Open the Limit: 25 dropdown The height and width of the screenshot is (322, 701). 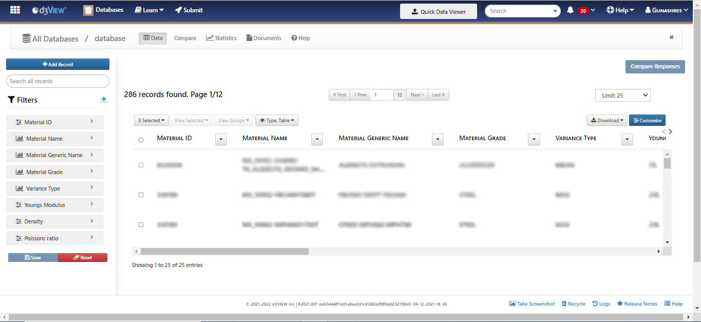click(622, 95)
